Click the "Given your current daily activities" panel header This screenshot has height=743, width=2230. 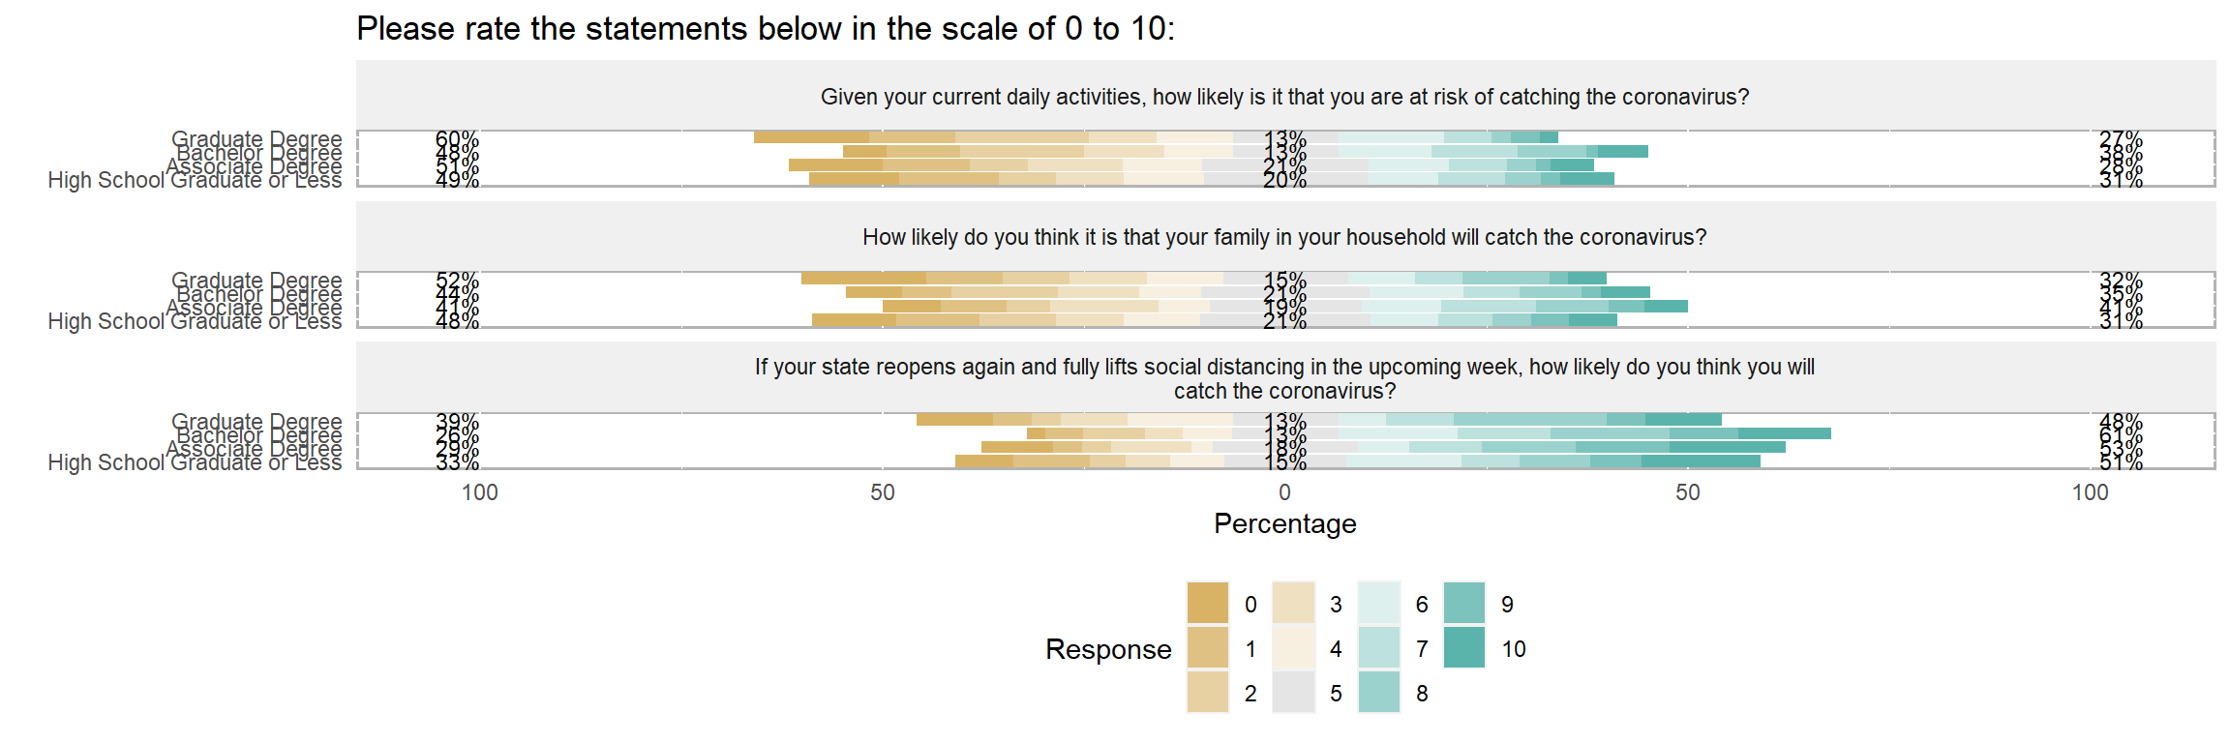(x=1284, y=97)
